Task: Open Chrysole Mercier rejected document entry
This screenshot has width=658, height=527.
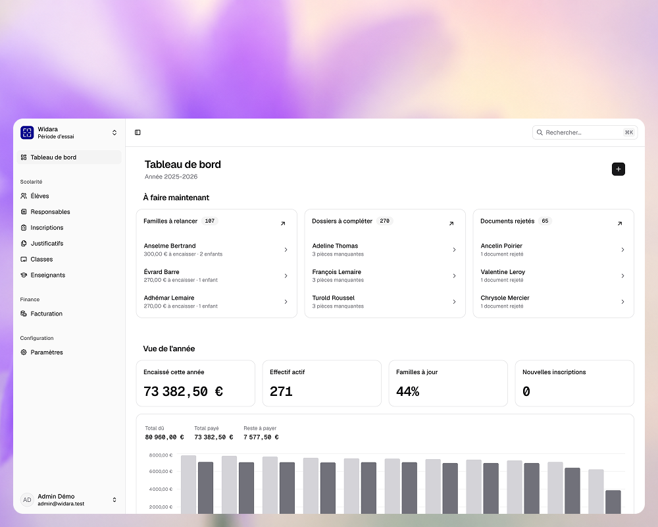Action: click(553, 302)
